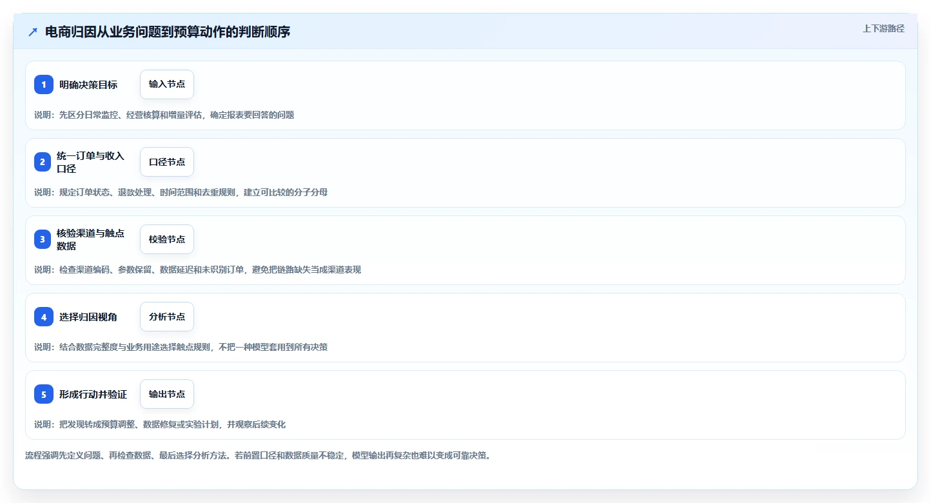Click the page title 电商归因从业务问题到预算动作的判断顺序

[168, 32]
